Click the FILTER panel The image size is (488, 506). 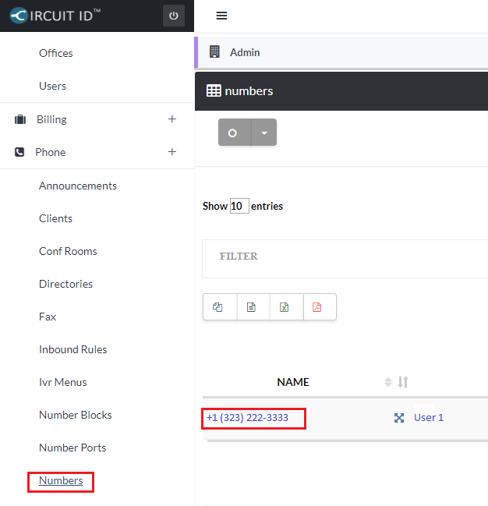click(343, 257)
